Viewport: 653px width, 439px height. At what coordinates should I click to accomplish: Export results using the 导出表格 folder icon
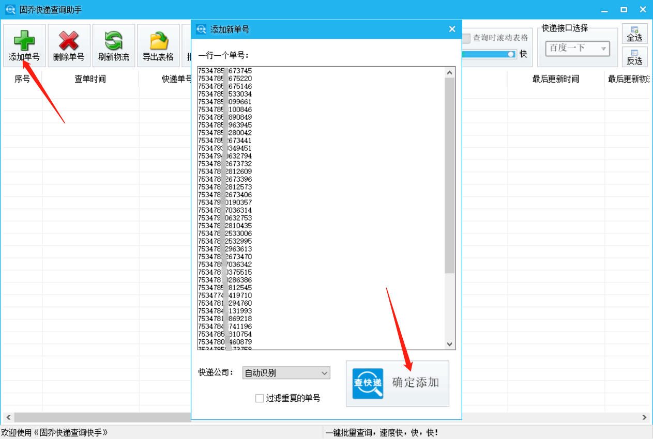[158, 40]
